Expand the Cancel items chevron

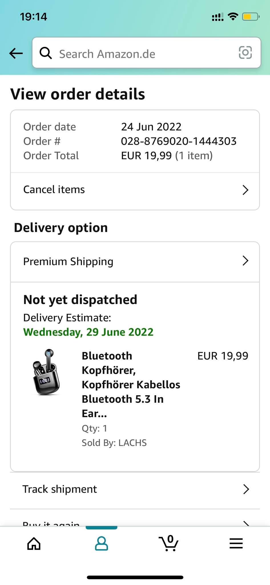coord(245,190)
